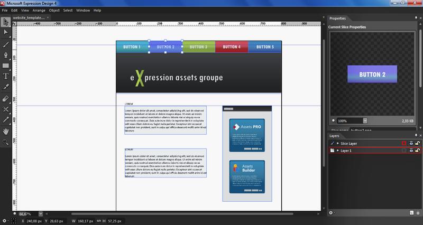This screenshot has width=423, height=225.
Task: Select the Scissors tool
Action: [x=6, y=109]
